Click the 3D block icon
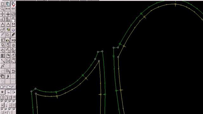203x114 pixels. (3, 76)
